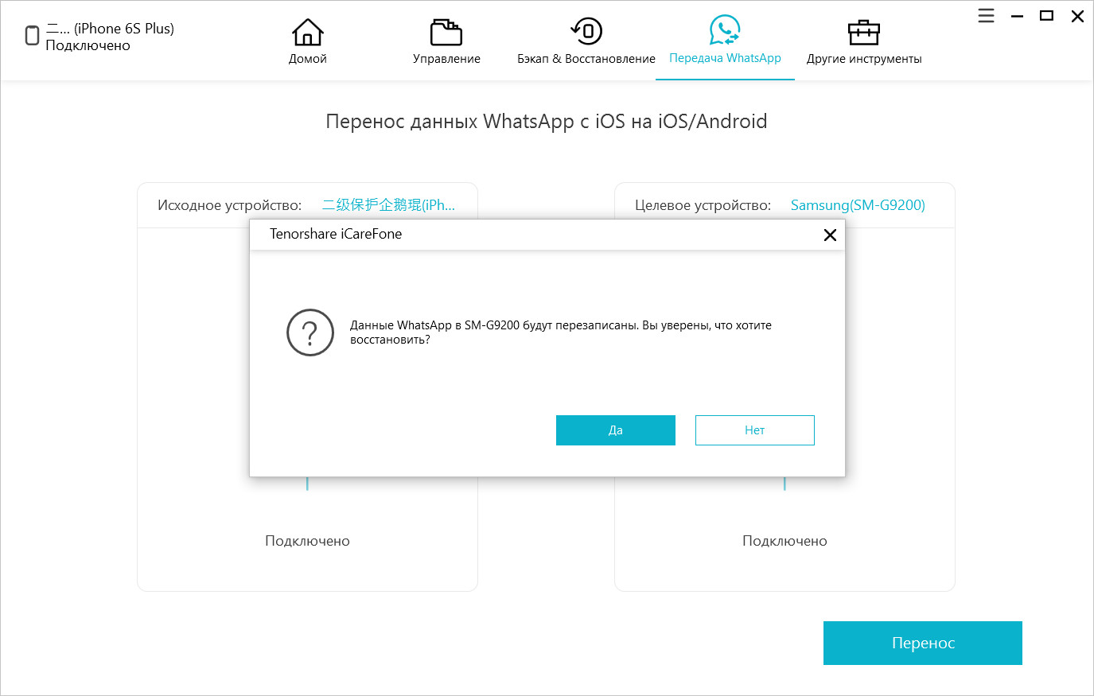1094x696 pixels.
Task: Click the Бэкап & Восстановление restore icon
Action: (x=586, y=32)
